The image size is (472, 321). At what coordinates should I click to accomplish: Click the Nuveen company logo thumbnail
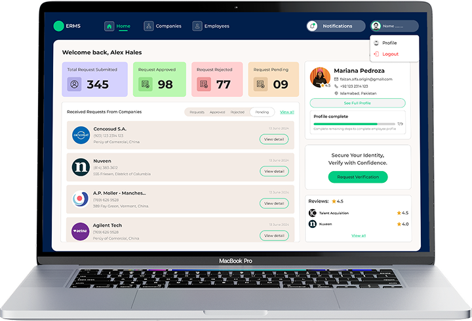pyautogui.click(x=81, y=168)
